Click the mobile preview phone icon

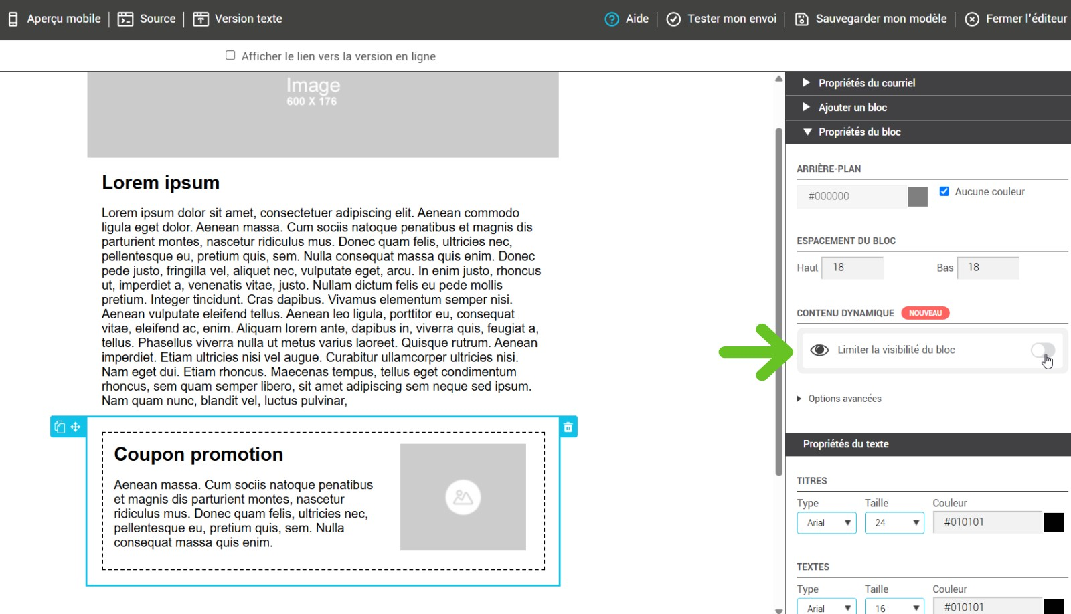click(13, 19)
